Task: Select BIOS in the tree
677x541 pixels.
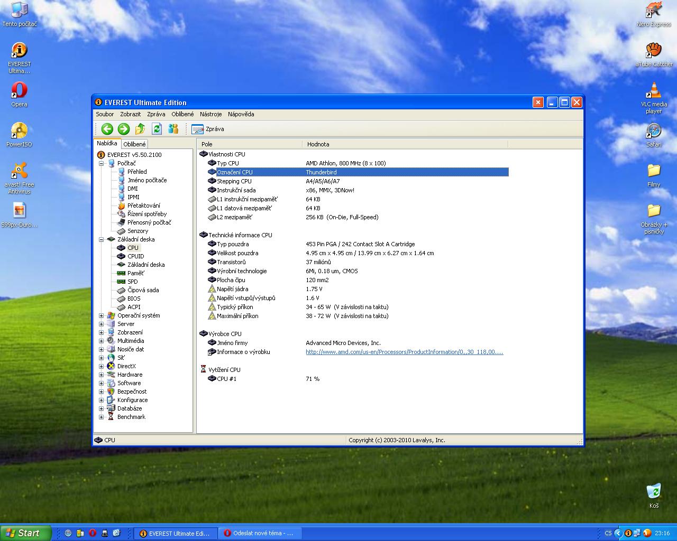Action: pos(134,299)
